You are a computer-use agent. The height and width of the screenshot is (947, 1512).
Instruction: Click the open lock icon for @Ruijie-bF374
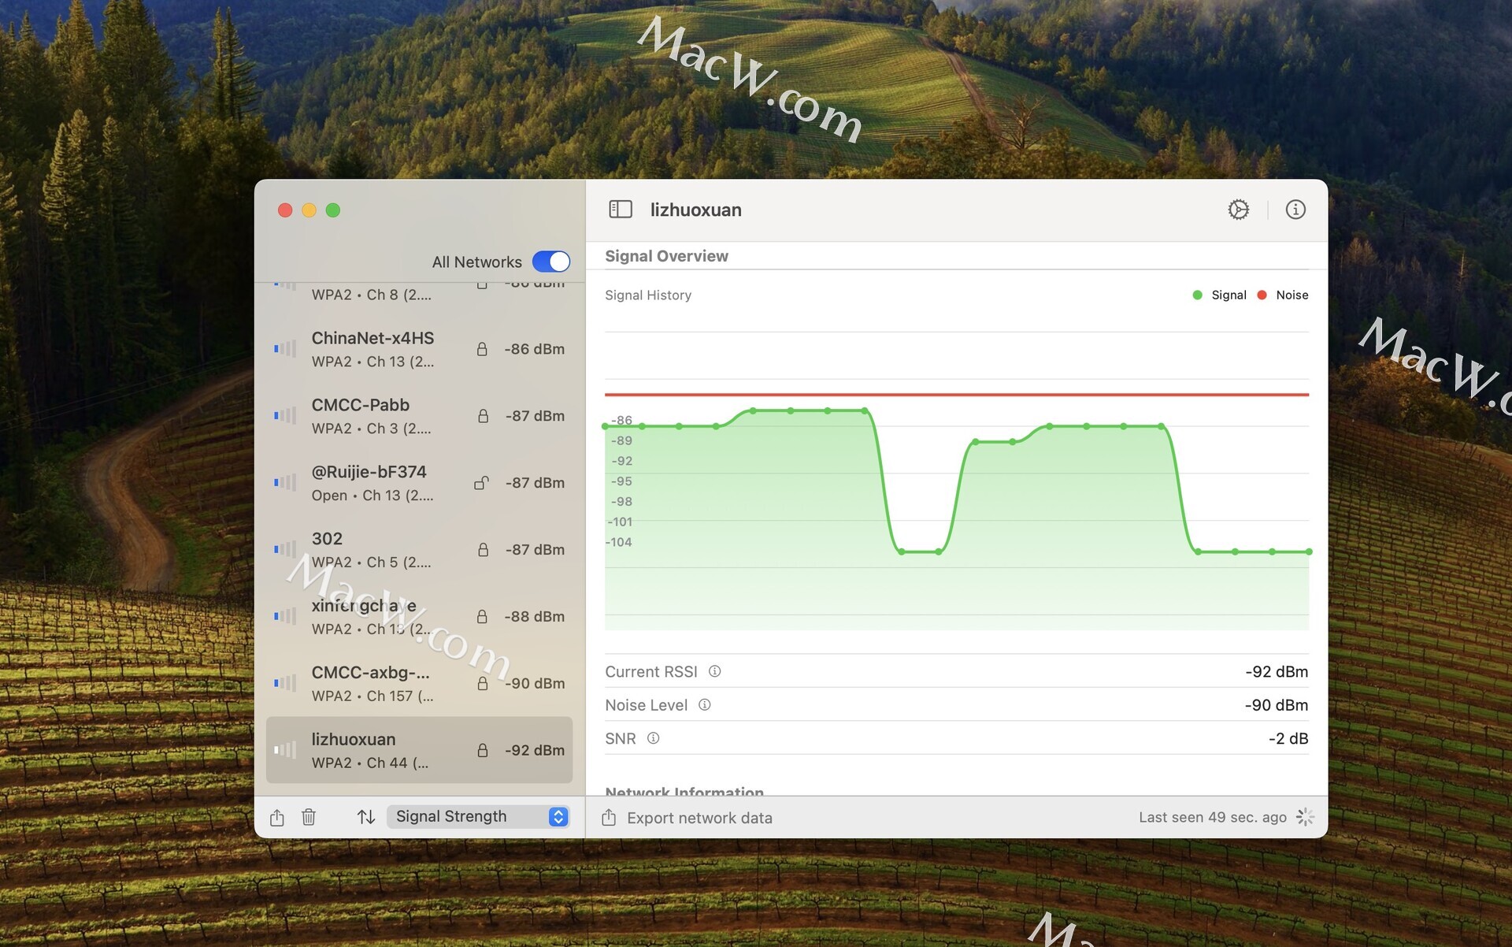tap(481, 483)
